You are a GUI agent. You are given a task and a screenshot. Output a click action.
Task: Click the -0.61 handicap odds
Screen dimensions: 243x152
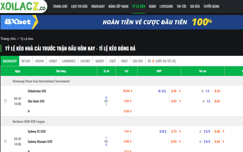(x=173, y=101)
